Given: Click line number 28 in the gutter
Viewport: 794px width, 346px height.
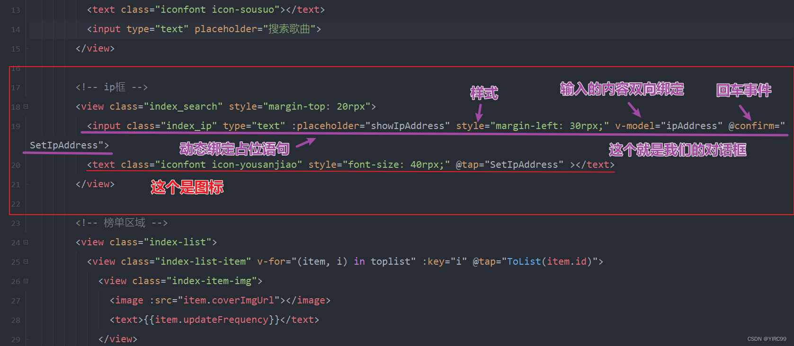Looking at the screenshot, I should 16,320.
